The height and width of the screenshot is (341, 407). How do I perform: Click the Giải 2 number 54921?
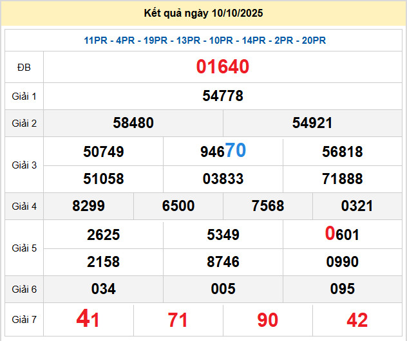312,123
